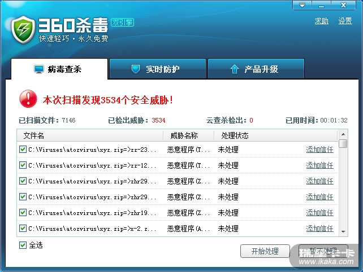Sort by the 处理状态 column header

[275, 135]
